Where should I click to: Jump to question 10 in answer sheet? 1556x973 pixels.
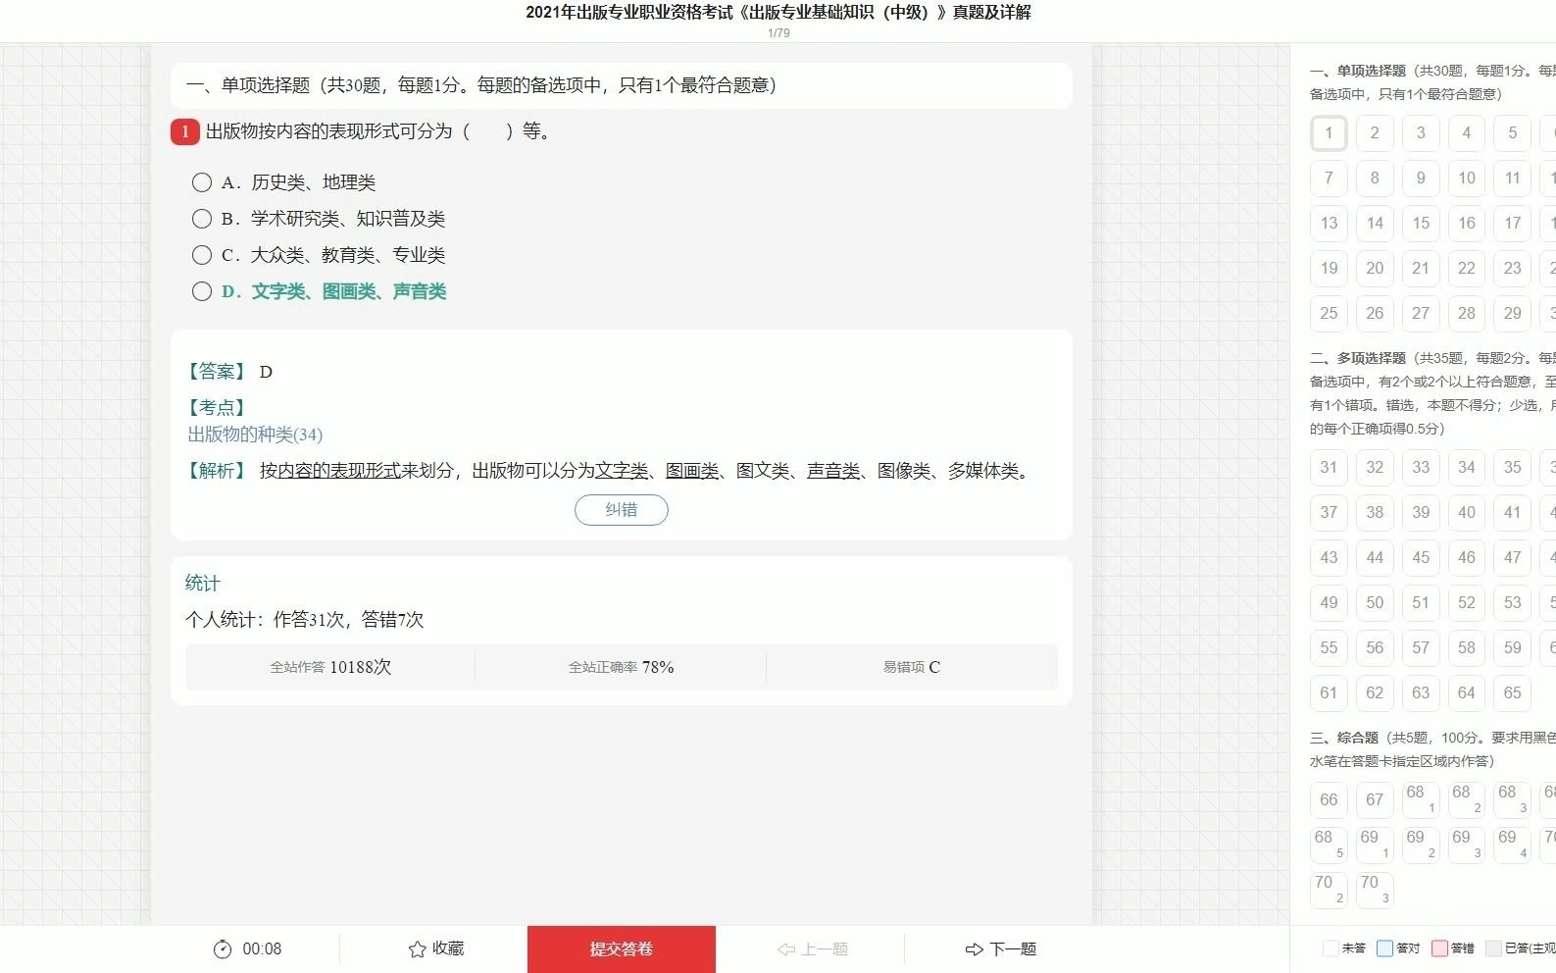click(x=1467, y=179)
